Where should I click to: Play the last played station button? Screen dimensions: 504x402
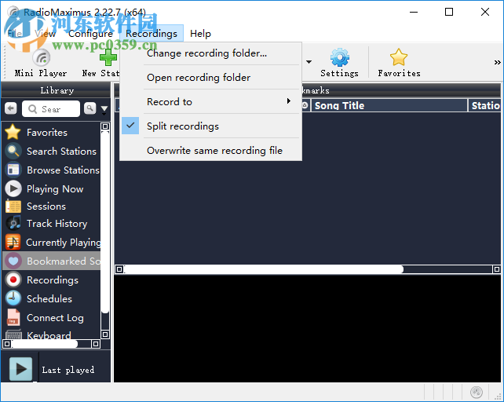20,369
